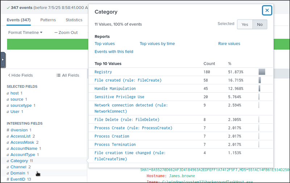Set Selected to No
Image resolution: width=290 pixels, height=183 pixels.
tap(260, 24)
